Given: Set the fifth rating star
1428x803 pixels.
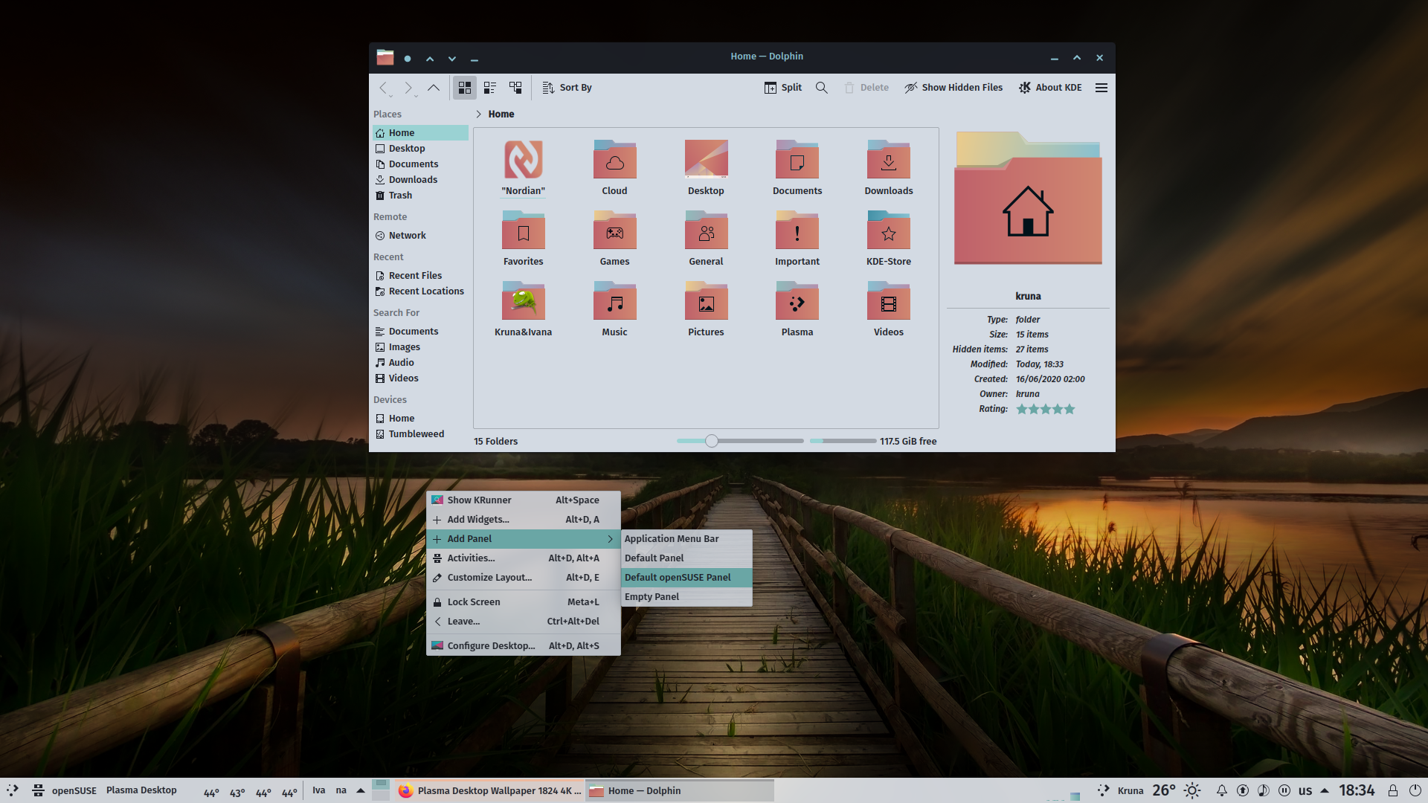Looking at the screenshot, I should click(1070, 410).
